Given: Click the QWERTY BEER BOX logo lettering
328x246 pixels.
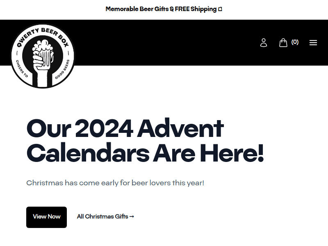Looking at the screenshot, I should click(x=42, y=36).
